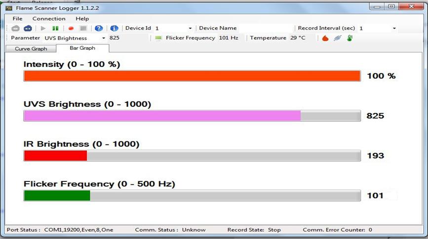Viewport: 428px width, 239px height.
Task: Click the pink UVS Brightness bar
Action: pyautogui.click(x=162, y=115)
